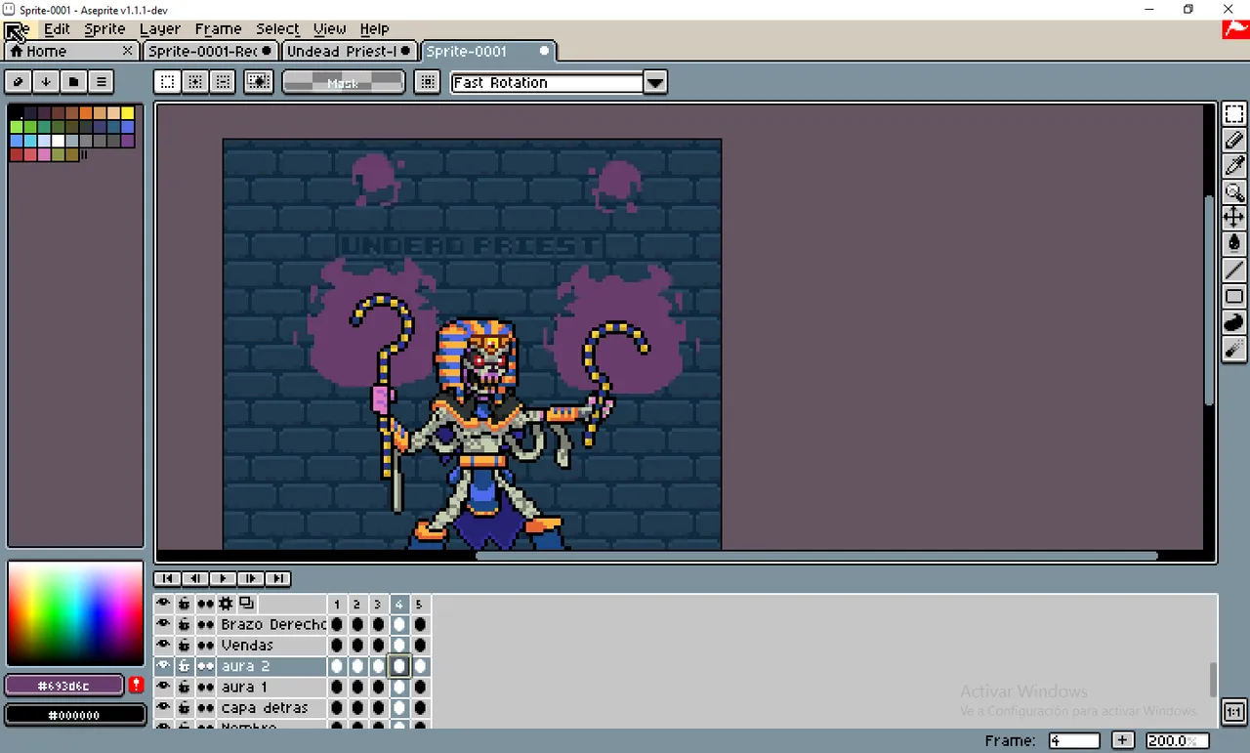Hide the aura 2 layer
1250x753 pixels.
point(163,666)
